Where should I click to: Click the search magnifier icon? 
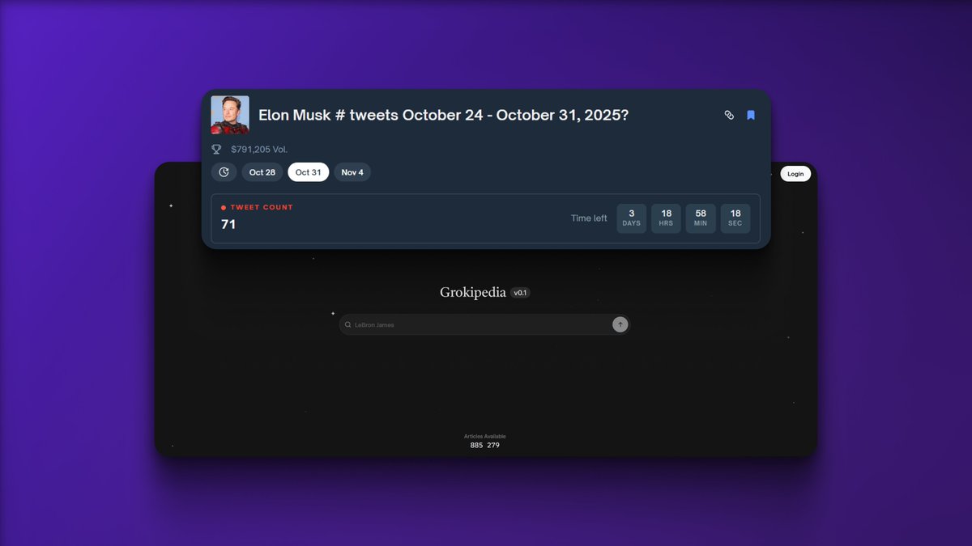point(348,325)
